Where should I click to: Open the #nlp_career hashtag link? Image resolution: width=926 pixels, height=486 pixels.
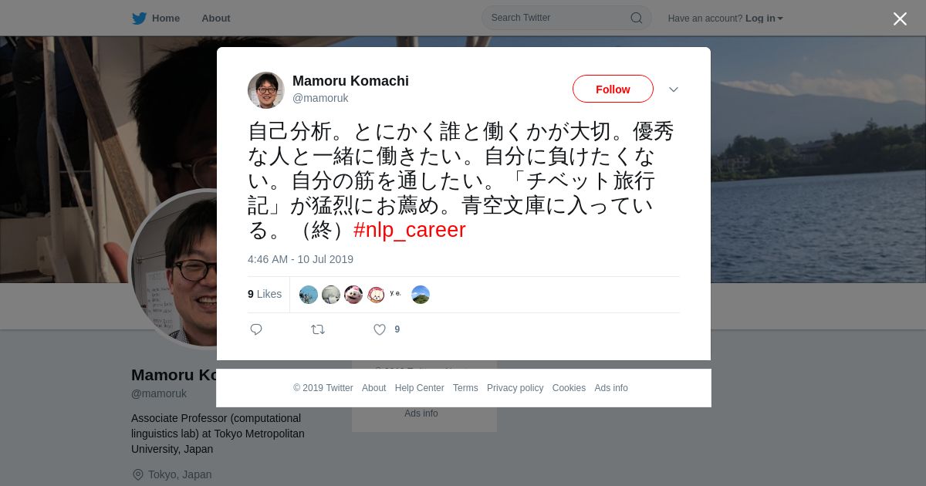(x=410, y=230)
